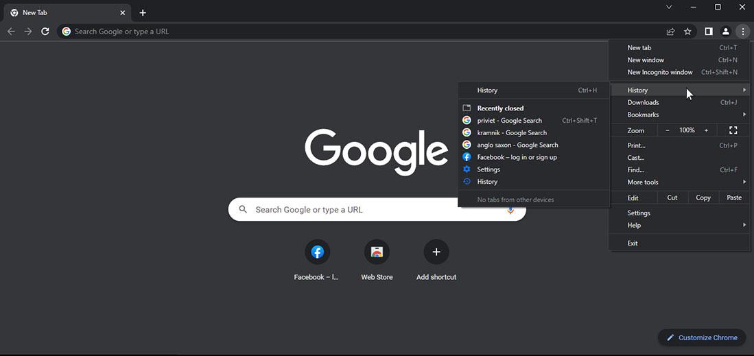Click the Google logo on the page

pos(377,152)
